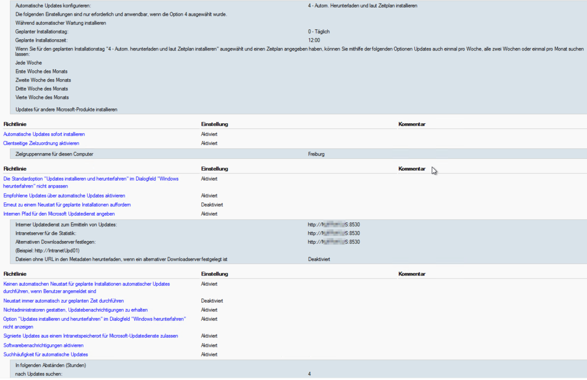
Task: Click 'Neustart immer automatisch zur geplanten Zeit durchführen'
Action: click(x=63, y=301)
